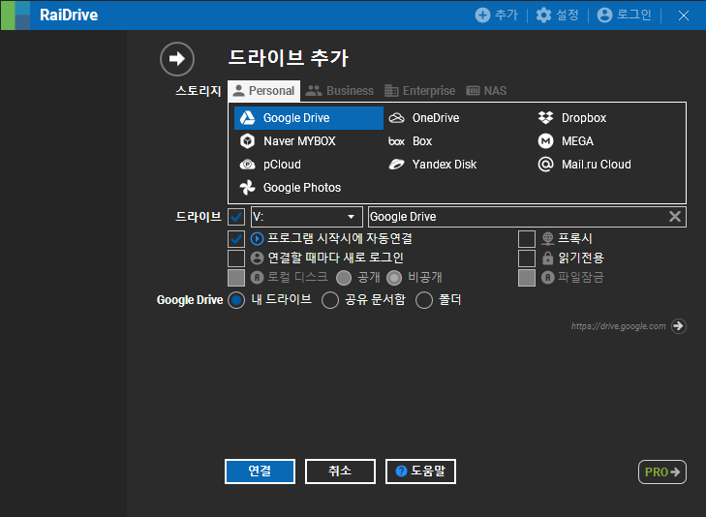Pick Yandex Disk storage
This screenshot has width=706, height=517.
click(432, 165)
